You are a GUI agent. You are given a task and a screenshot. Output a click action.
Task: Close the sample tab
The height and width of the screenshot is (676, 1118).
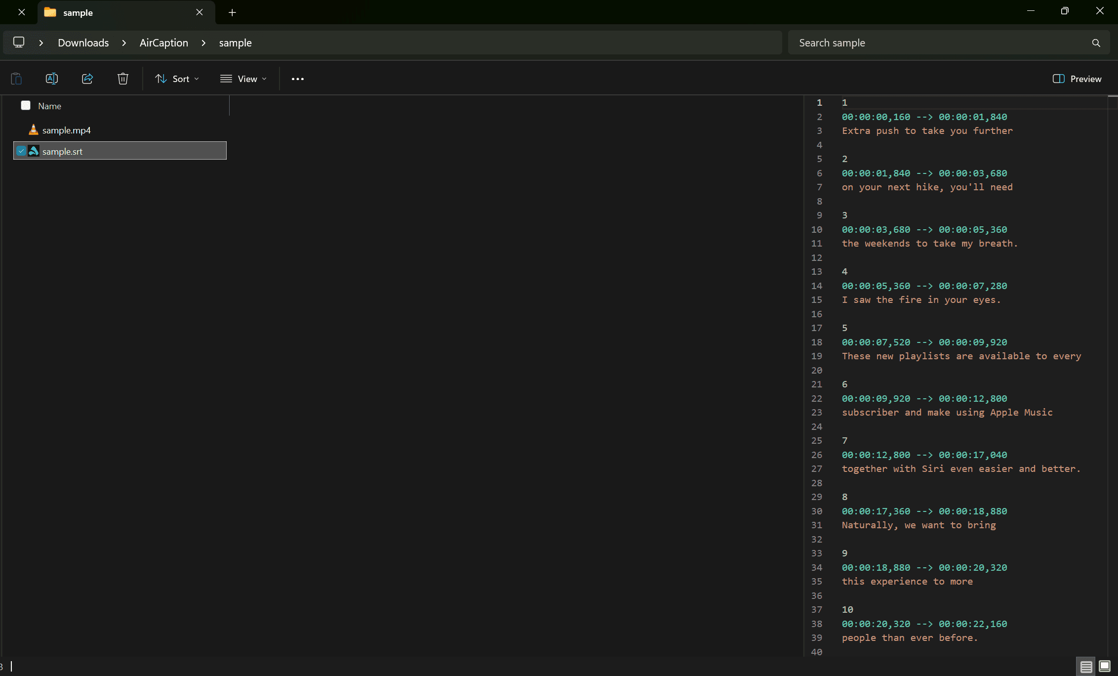click(x=200, y=12)
